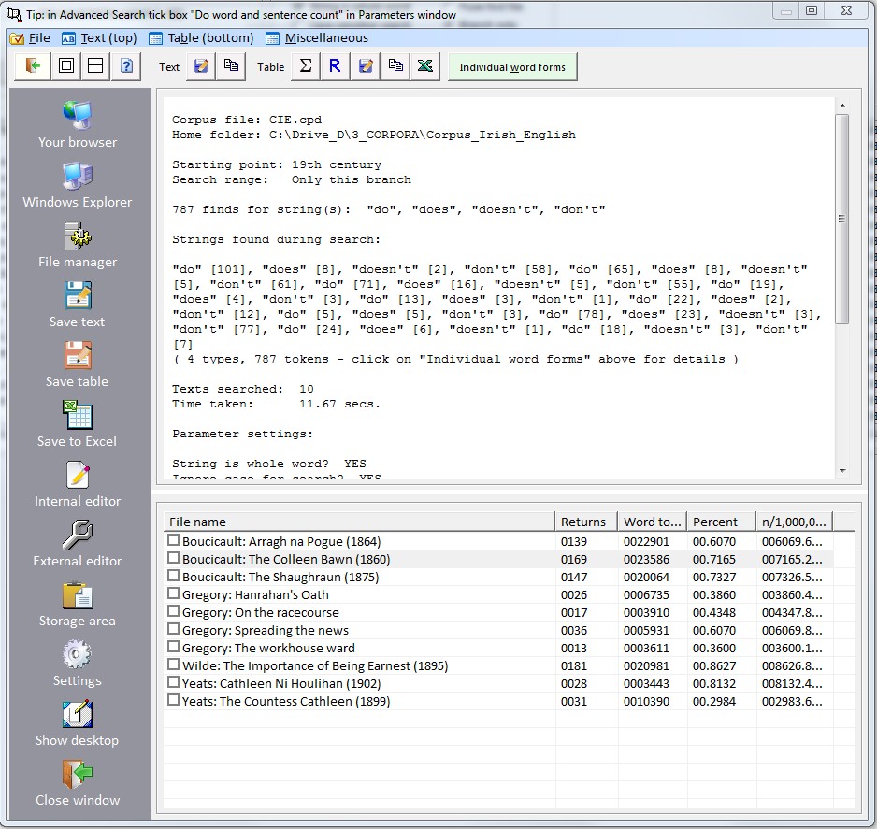
Task: Tick checkbox for Boucicault: Arragh na Pogue
Action: [173, 541]
